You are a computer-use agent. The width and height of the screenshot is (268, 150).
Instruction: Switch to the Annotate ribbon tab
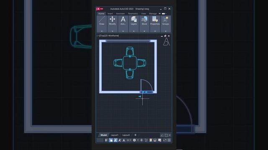coord(120,14)
